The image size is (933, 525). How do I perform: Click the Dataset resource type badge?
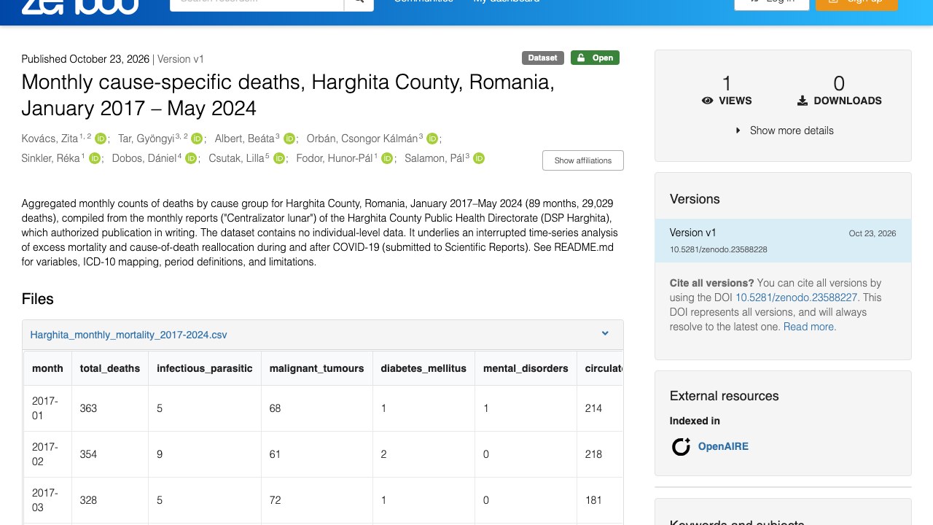(543, 58)
